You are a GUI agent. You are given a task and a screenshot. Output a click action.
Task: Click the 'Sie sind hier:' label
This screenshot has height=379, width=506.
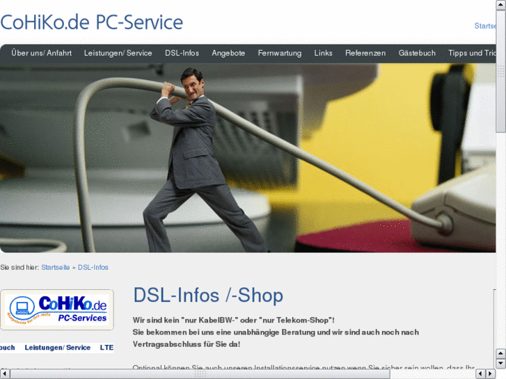point(19,268)
